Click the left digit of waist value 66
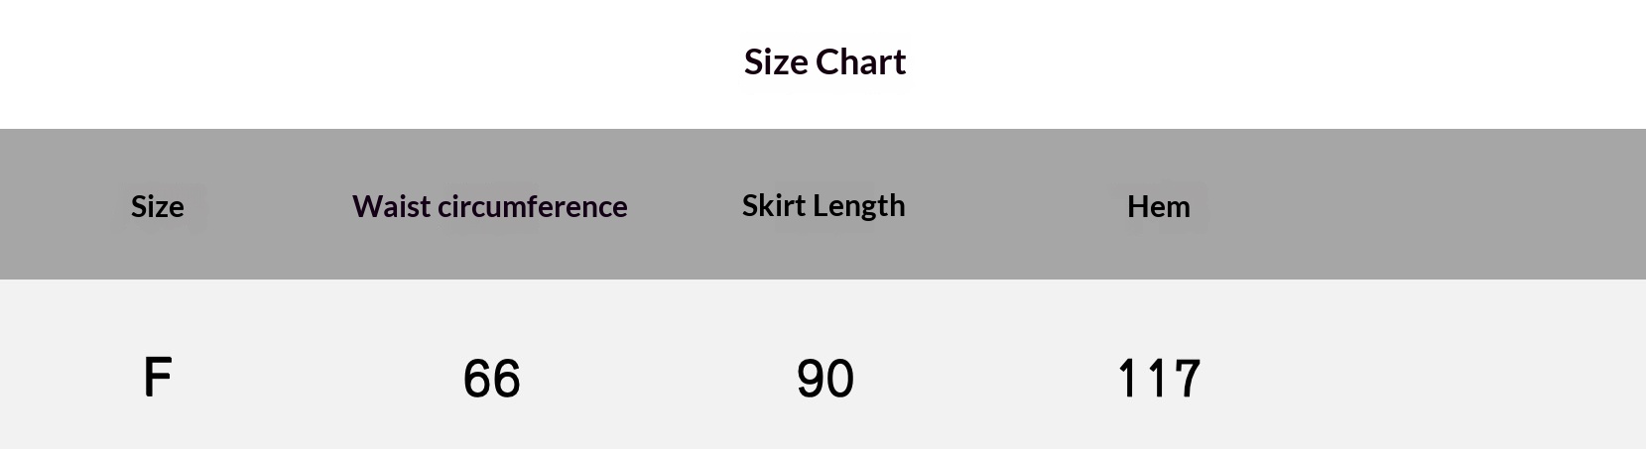 tap(477, 379)
